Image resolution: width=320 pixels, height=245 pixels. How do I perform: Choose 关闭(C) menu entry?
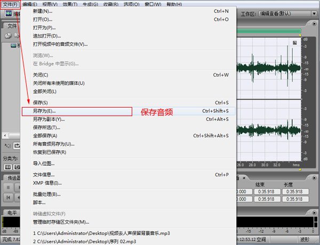129,75
